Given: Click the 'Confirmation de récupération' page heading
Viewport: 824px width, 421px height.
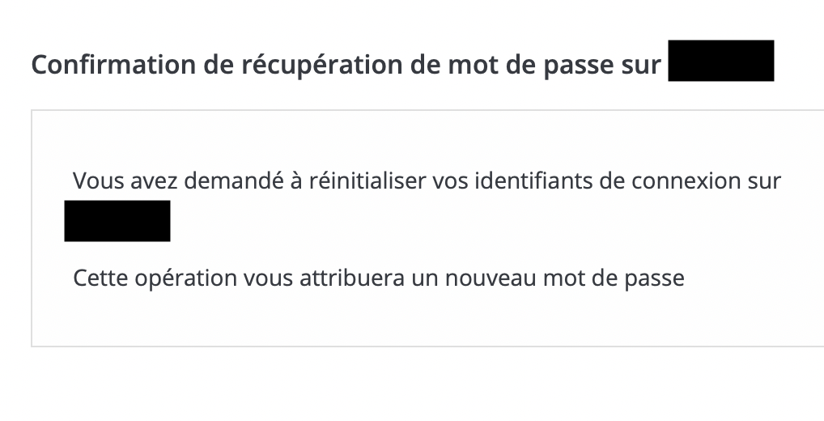Looking at the screenshot, I should pos(346,65).
